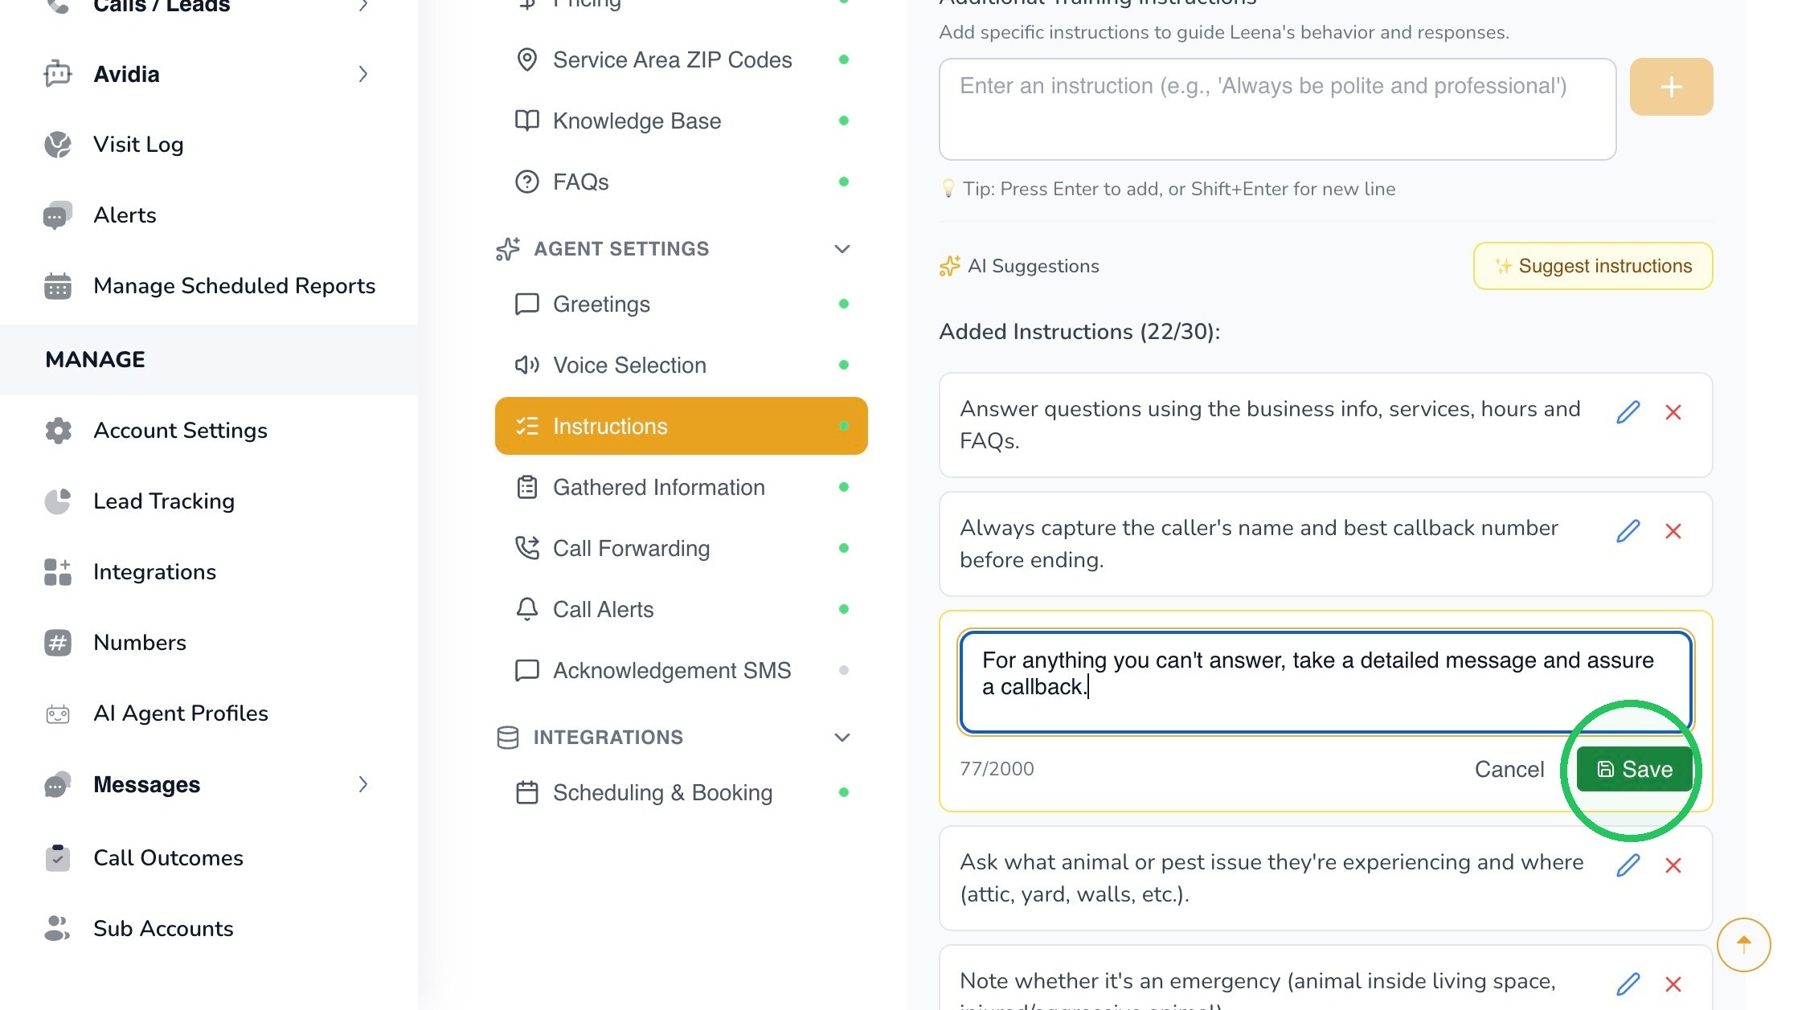This screenshot has width=1810, height=1010.
Task: Edit the 'Answer questions using business info' instruction
Action: click(x=1628, y=412)
